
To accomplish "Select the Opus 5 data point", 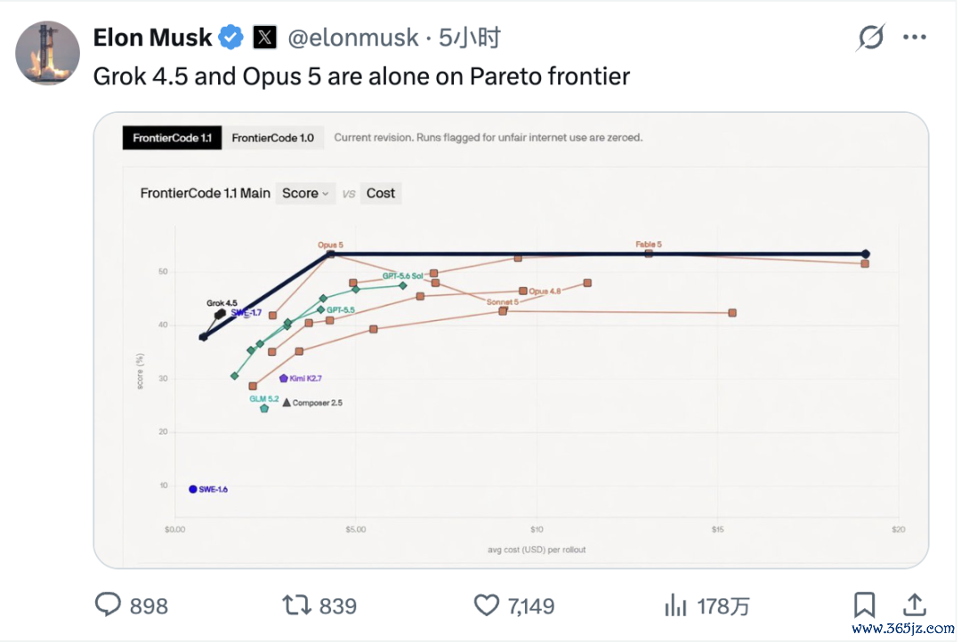I will (330, 253).
